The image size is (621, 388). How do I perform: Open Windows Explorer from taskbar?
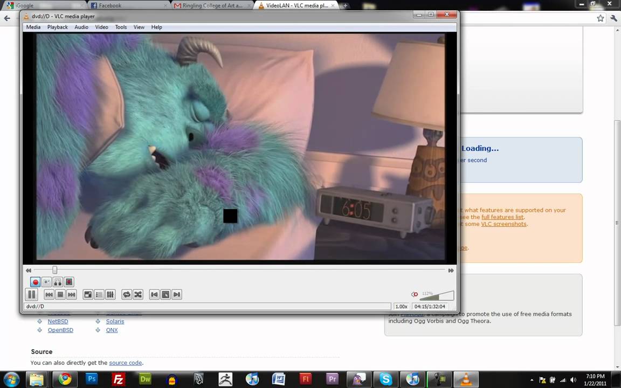coord(37,379)
